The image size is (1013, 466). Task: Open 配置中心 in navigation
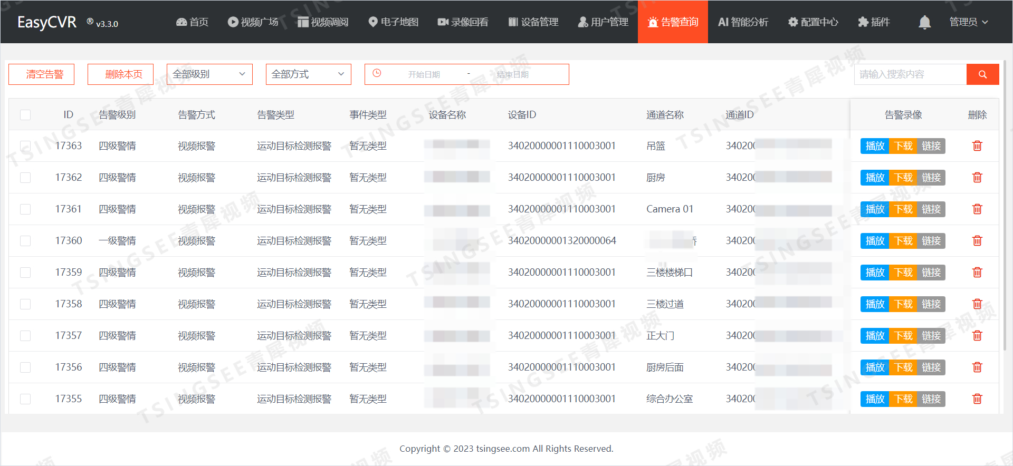tap(813, 22)
